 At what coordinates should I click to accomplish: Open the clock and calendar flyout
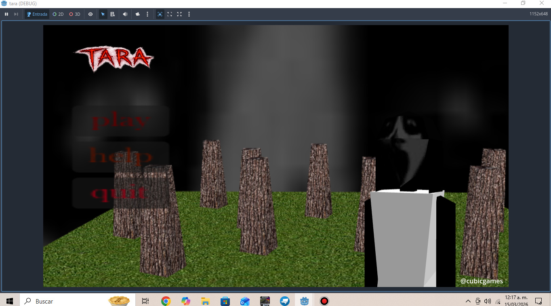(516, 301)
